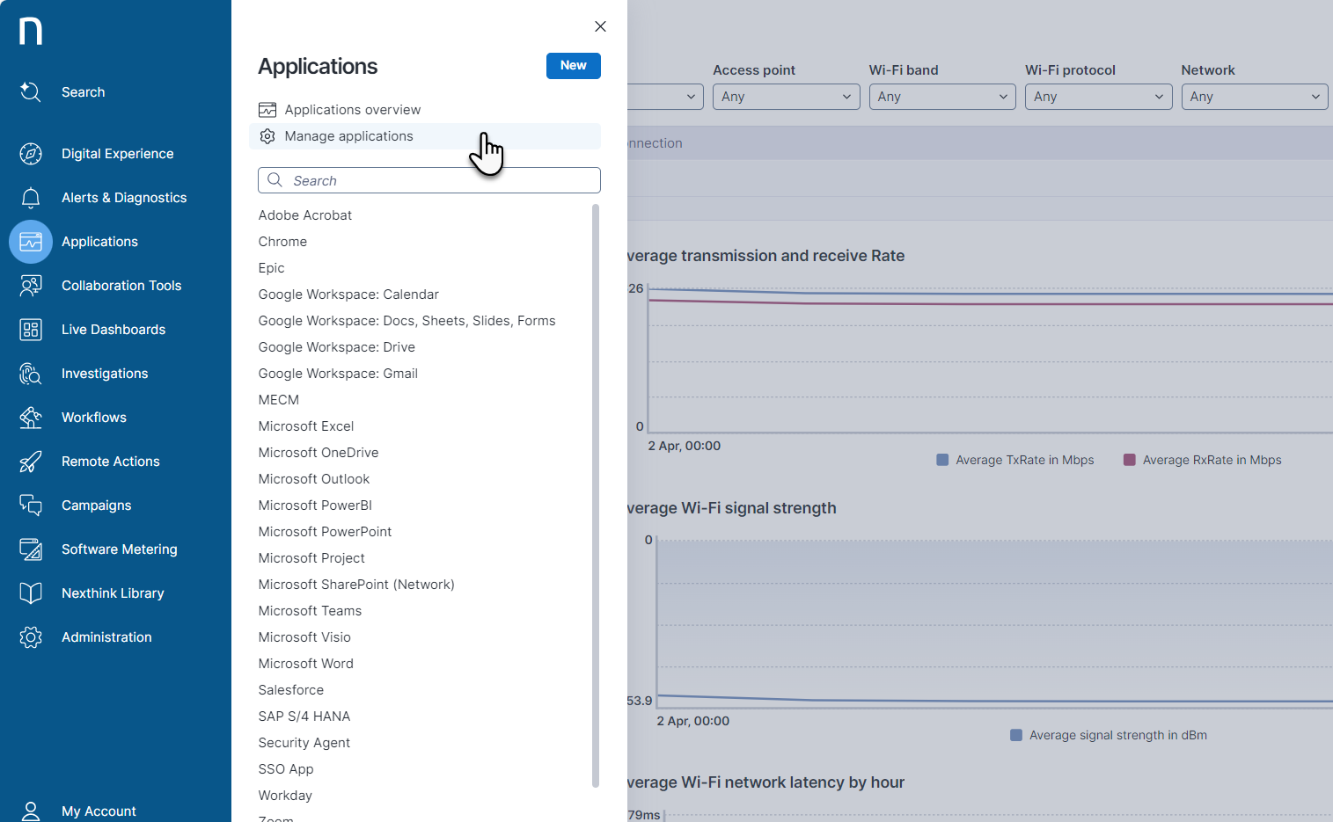
Task: Close the Applications panel with X
Action: (x=600, y=26)
